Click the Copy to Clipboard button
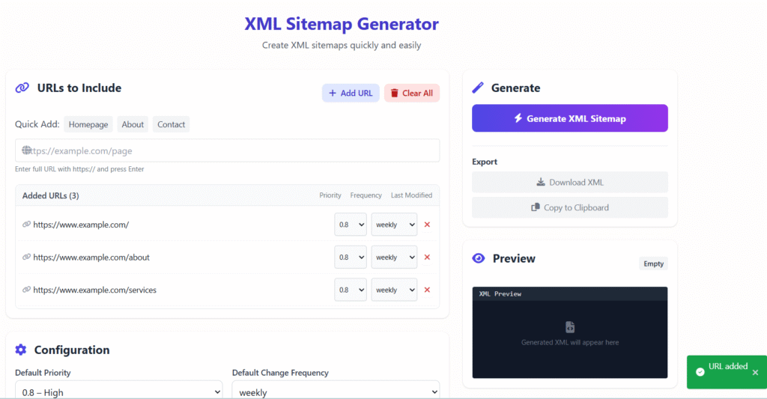 [x=570, y=207]
